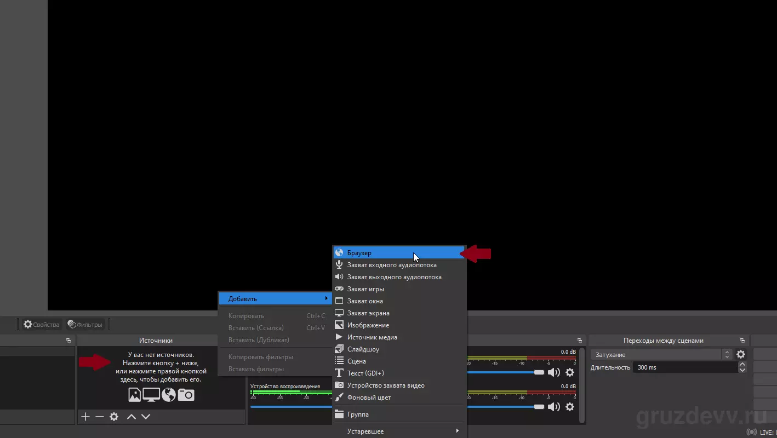Open upper audio channel settings gear

point(570,372)
